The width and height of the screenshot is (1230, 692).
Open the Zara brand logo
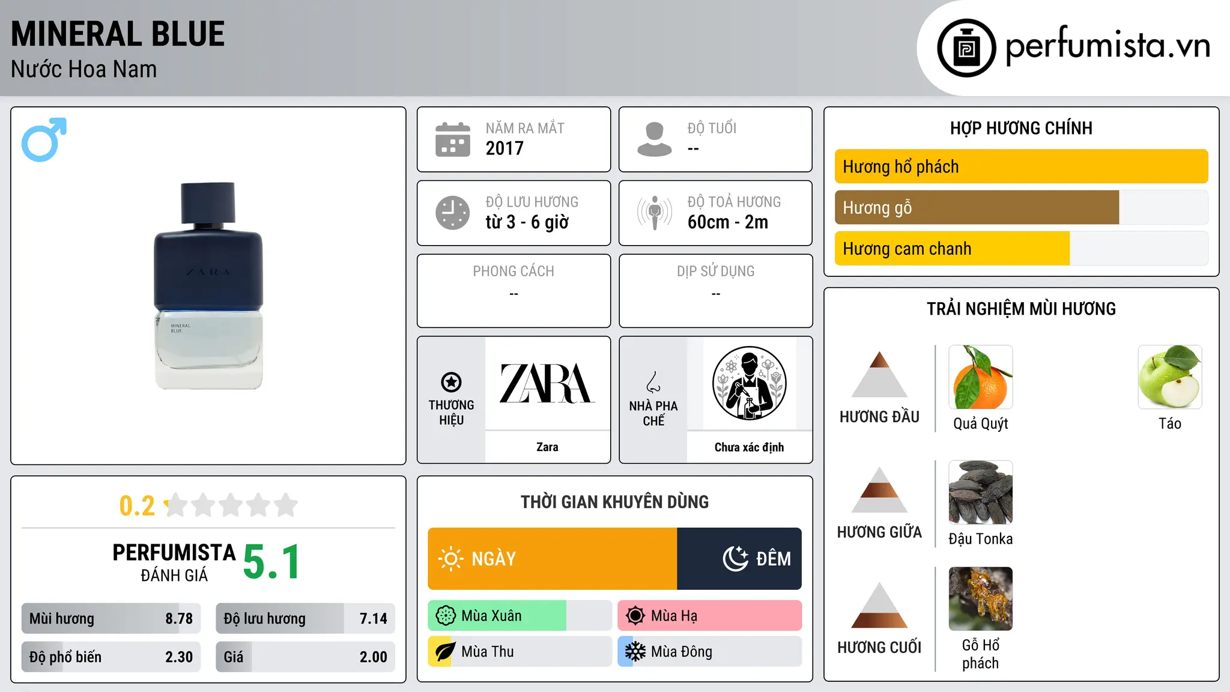(x=547, y=383)
